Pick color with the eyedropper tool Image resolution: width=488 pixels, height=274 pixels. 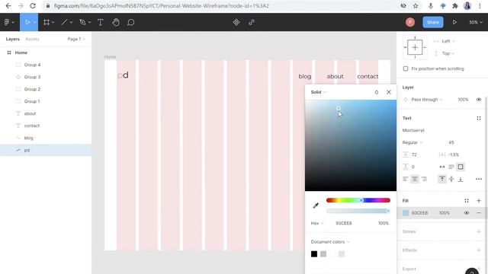pos(316,205)
